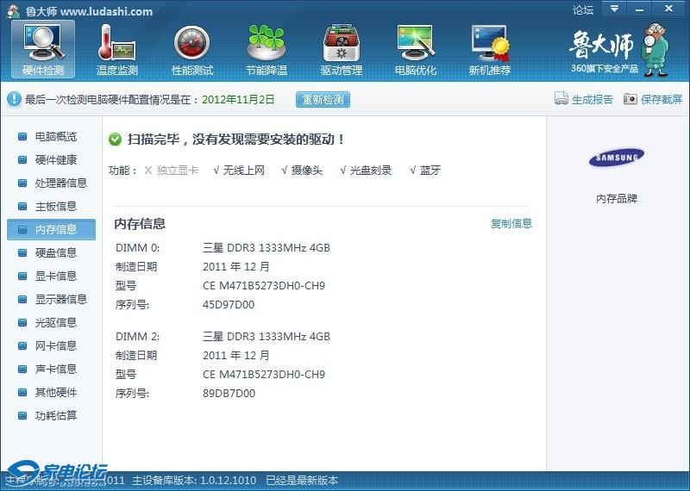Select 电脑概览 in the sidebar
This screenshot has width=690, height=491.
coord(55,137)
